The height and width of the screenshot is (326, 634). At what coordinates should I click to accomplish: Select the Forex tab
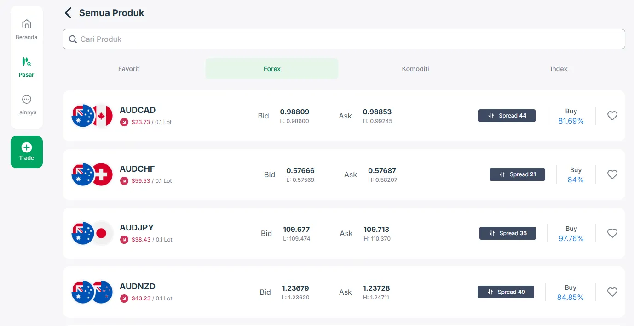(x=272, y=69)
